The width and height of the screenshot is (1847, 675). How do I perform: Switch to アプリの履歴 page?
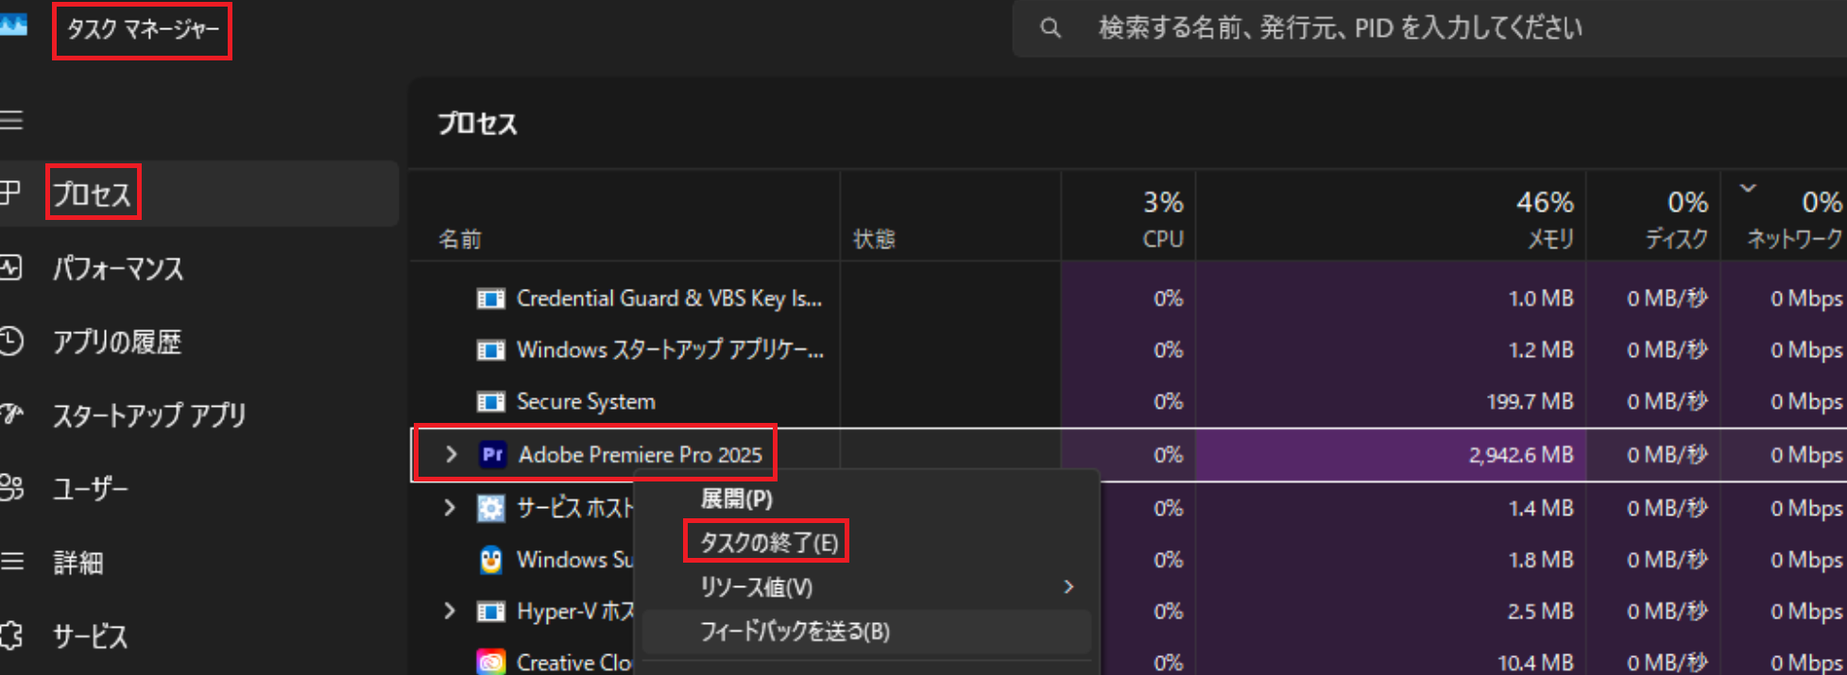click(116, 342)
